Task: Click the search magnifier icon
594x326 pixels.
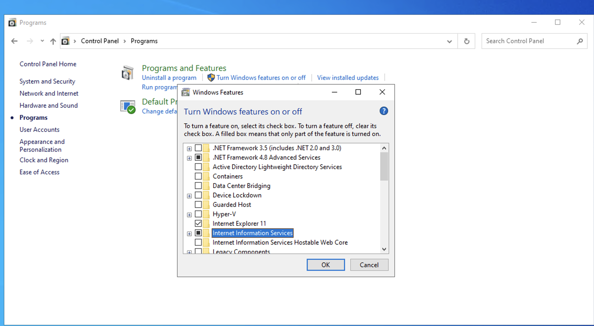Action: pos(580,41)
